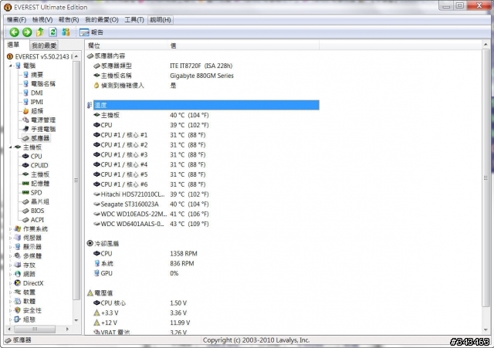Collapse the 主機板 tree category
Image resolution: width=494 pixels, height=348 pixels.
(x=11, y=147)
